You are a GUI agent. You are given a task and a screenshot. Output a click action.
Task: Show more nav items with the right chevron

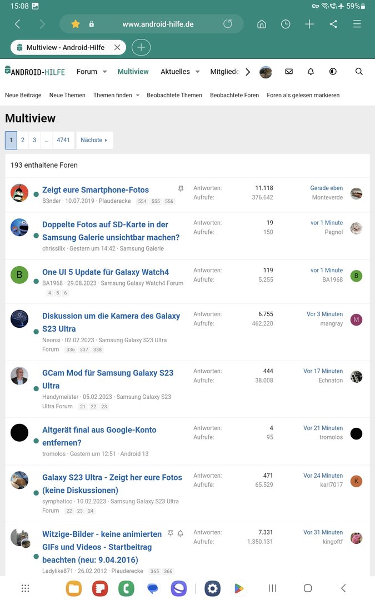tap(248, 72)
